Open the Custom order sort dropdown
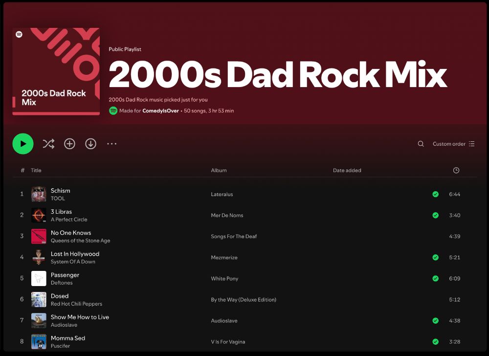Viewport: 489px width, 356px height. point(453,144)
